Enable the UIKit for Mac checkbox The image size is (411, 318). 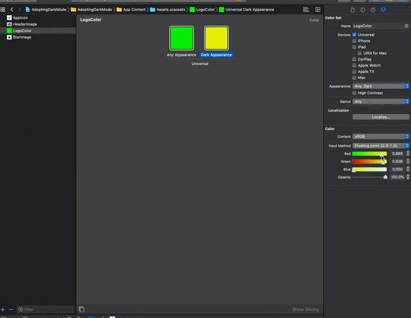point(360,53)
